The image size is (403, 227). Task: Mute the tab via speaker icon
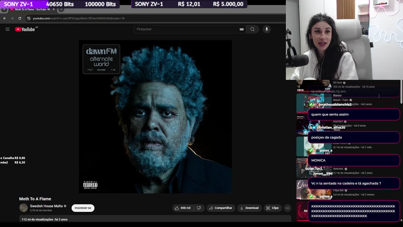pyautogui.click(x=48, y=9)
